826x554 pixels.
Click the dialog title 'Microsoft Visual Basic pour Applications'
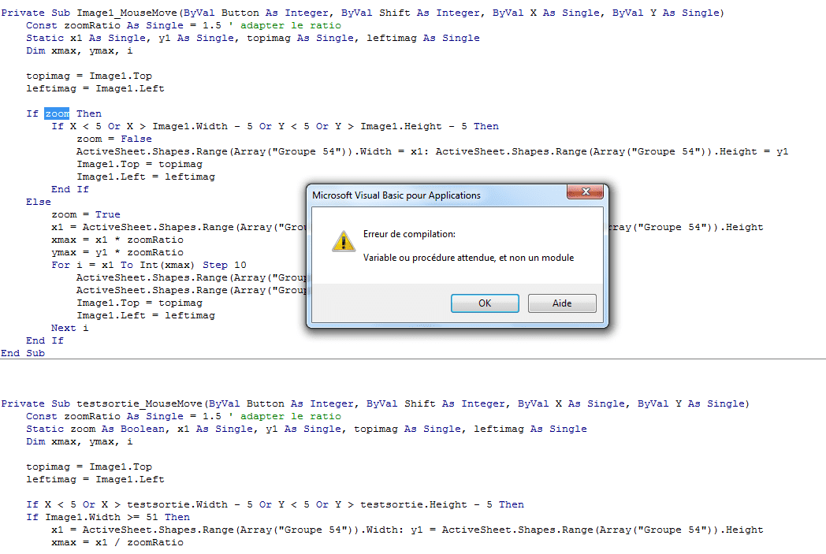tap(396, 195)
